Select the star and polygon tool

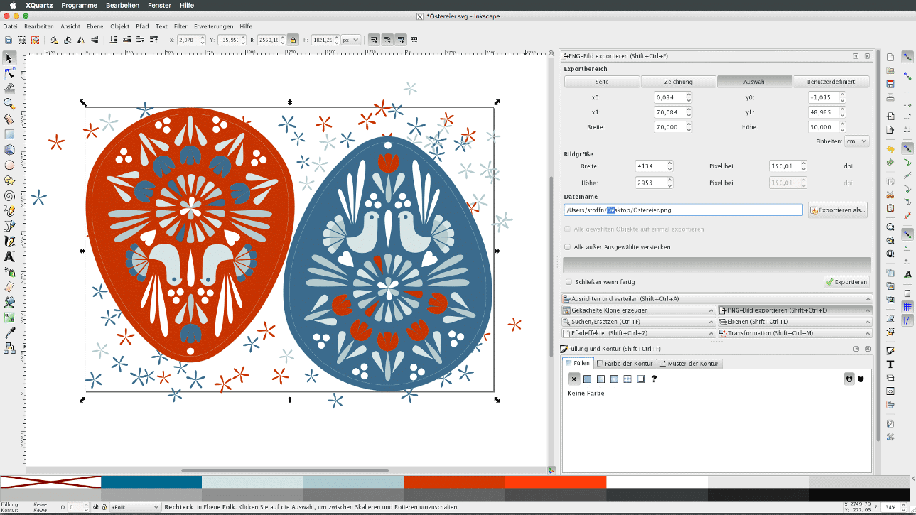tap(9, 180)
